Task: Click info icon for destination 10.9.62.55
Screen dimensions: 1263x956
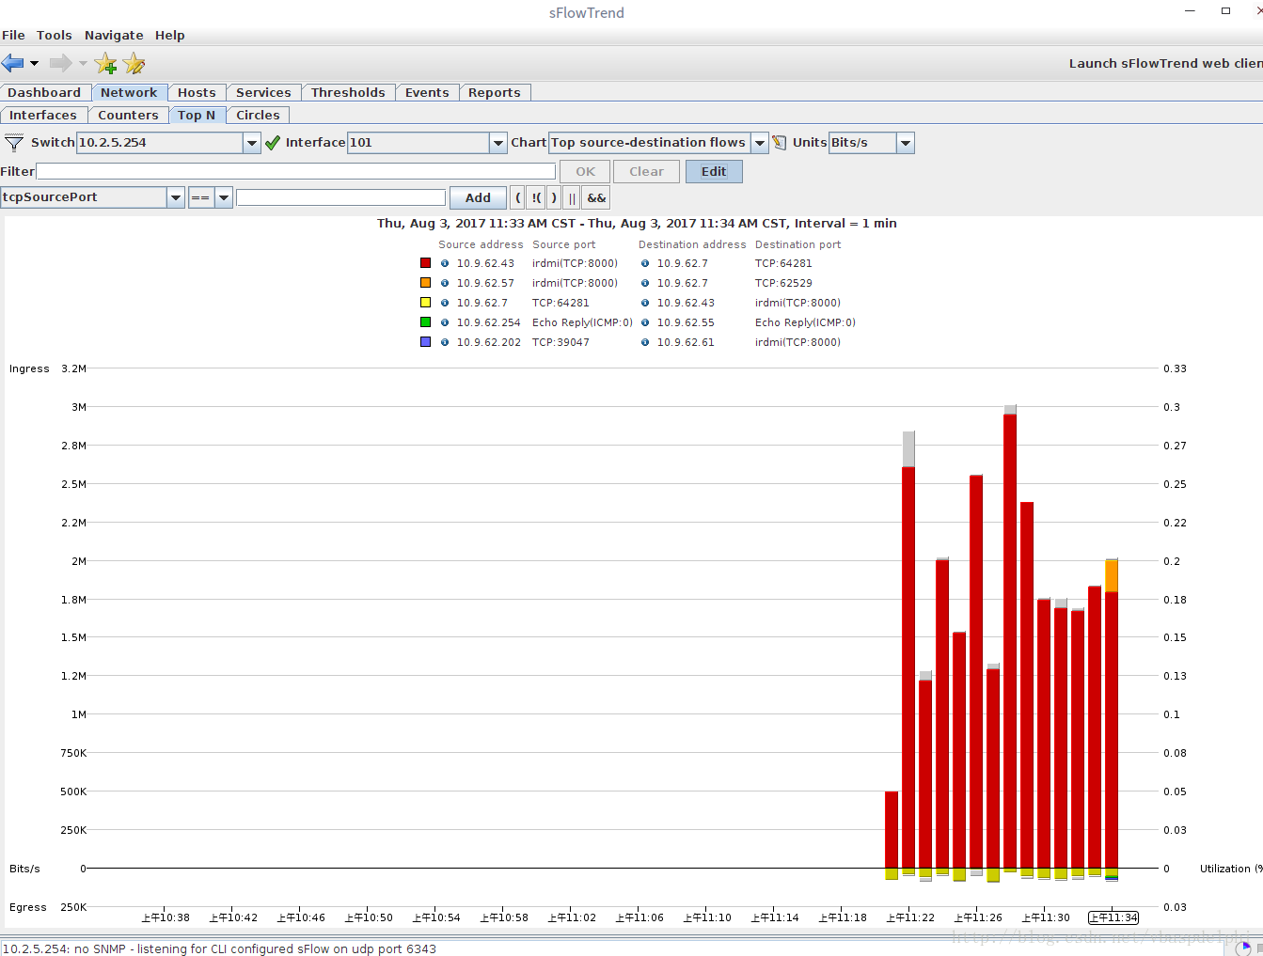Action: click(x=645, y=322)
